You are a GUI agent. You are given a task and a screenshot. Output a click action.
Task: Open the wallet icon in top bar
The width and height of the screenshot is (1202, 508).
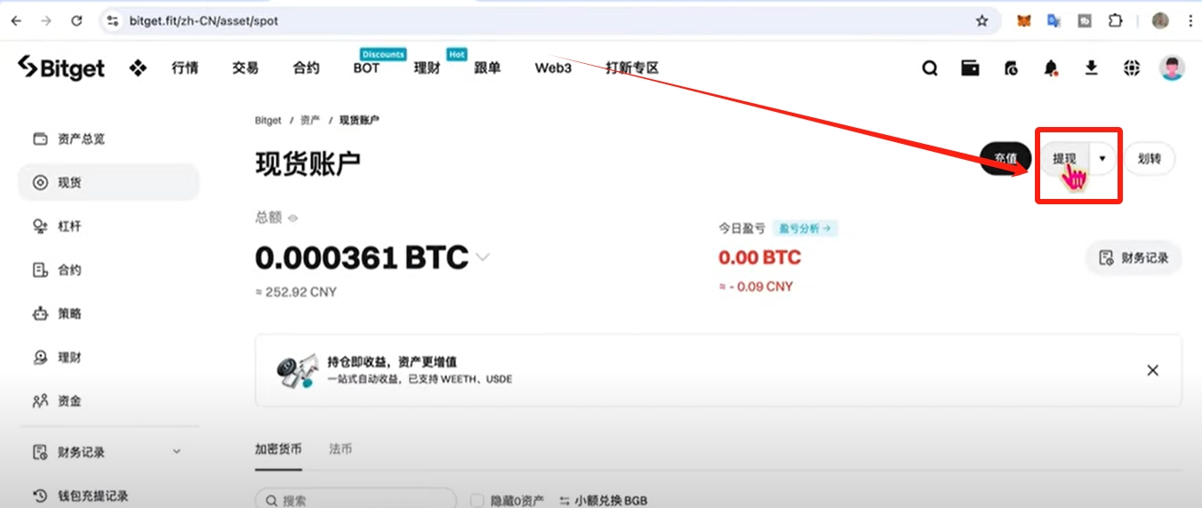pyautogui.click(x=970, y=68)
